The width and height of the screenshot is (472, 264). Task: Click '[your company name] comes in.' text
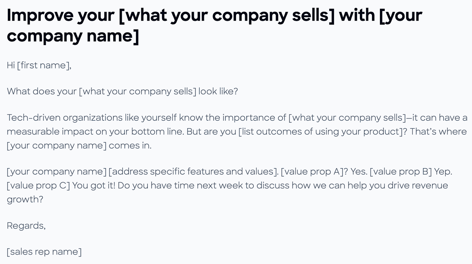[79, 145]
